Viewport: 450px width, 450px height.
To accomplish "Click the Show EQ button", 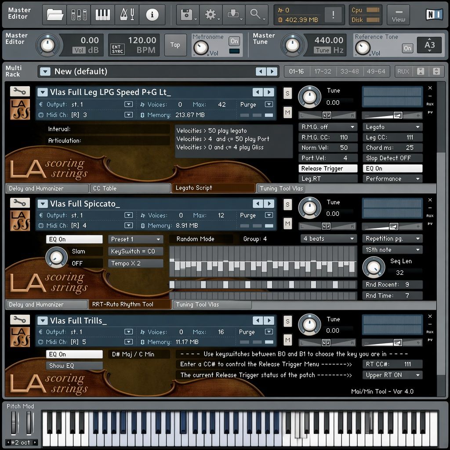I will 74,366.
